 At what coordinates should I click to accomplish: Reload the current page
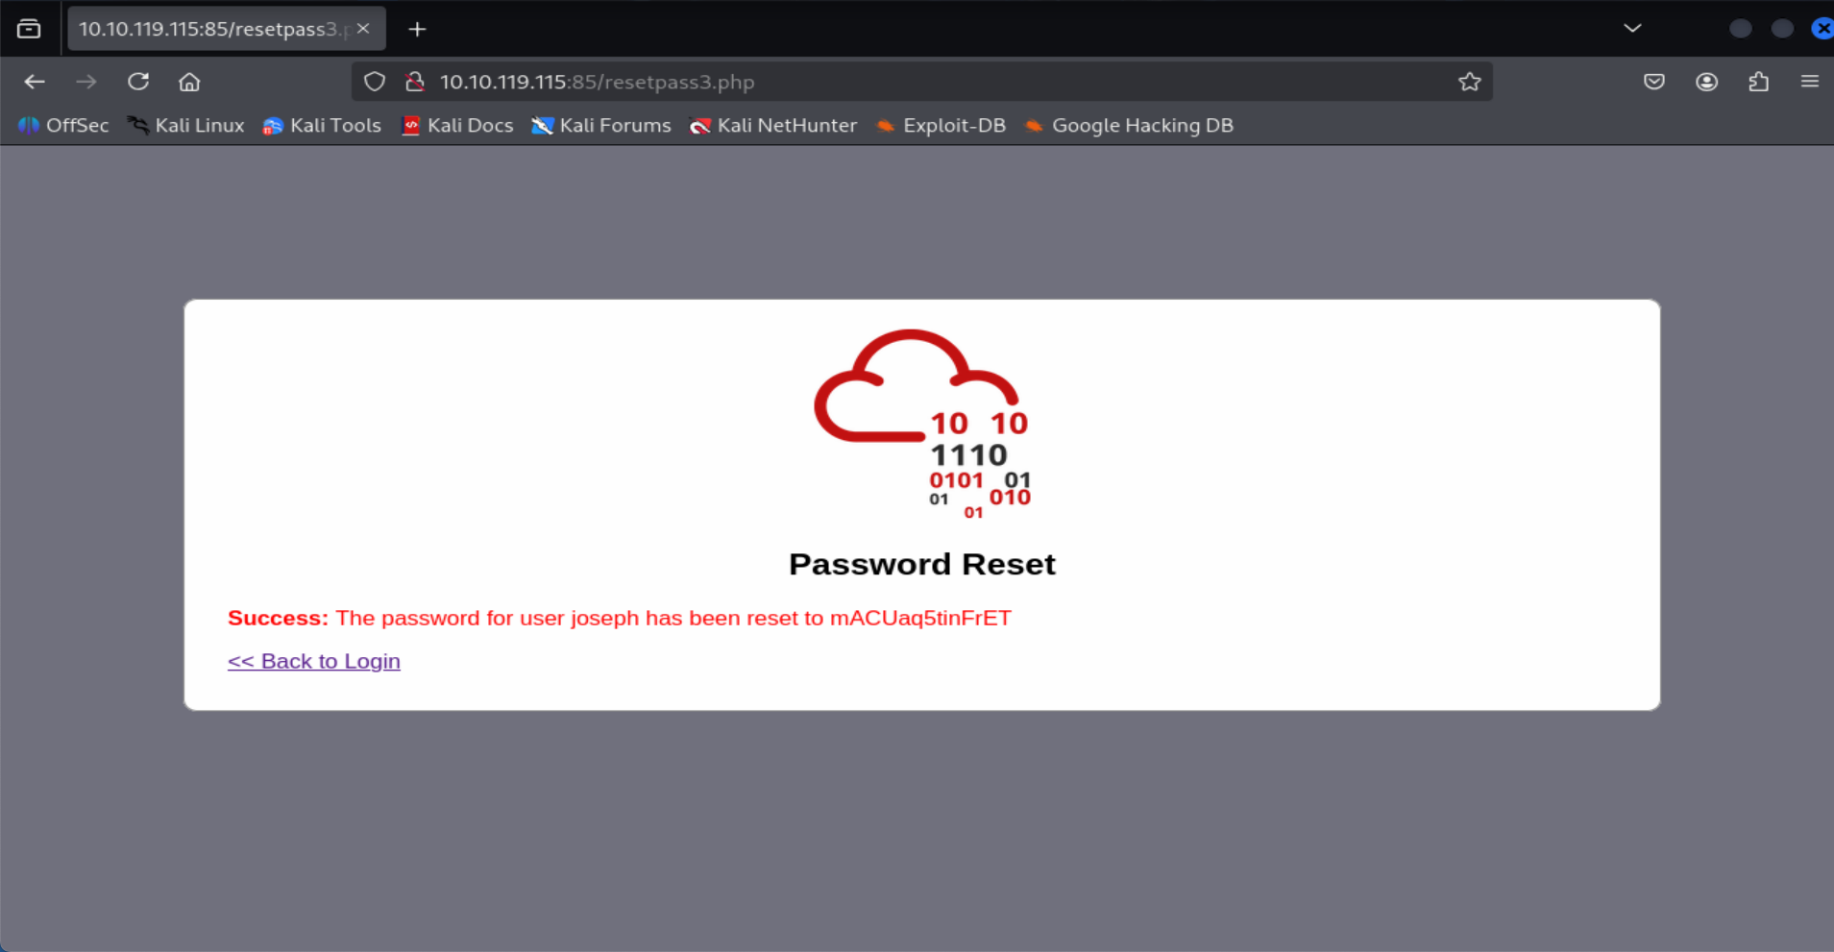pyautogui.click(x=138, y=82)
